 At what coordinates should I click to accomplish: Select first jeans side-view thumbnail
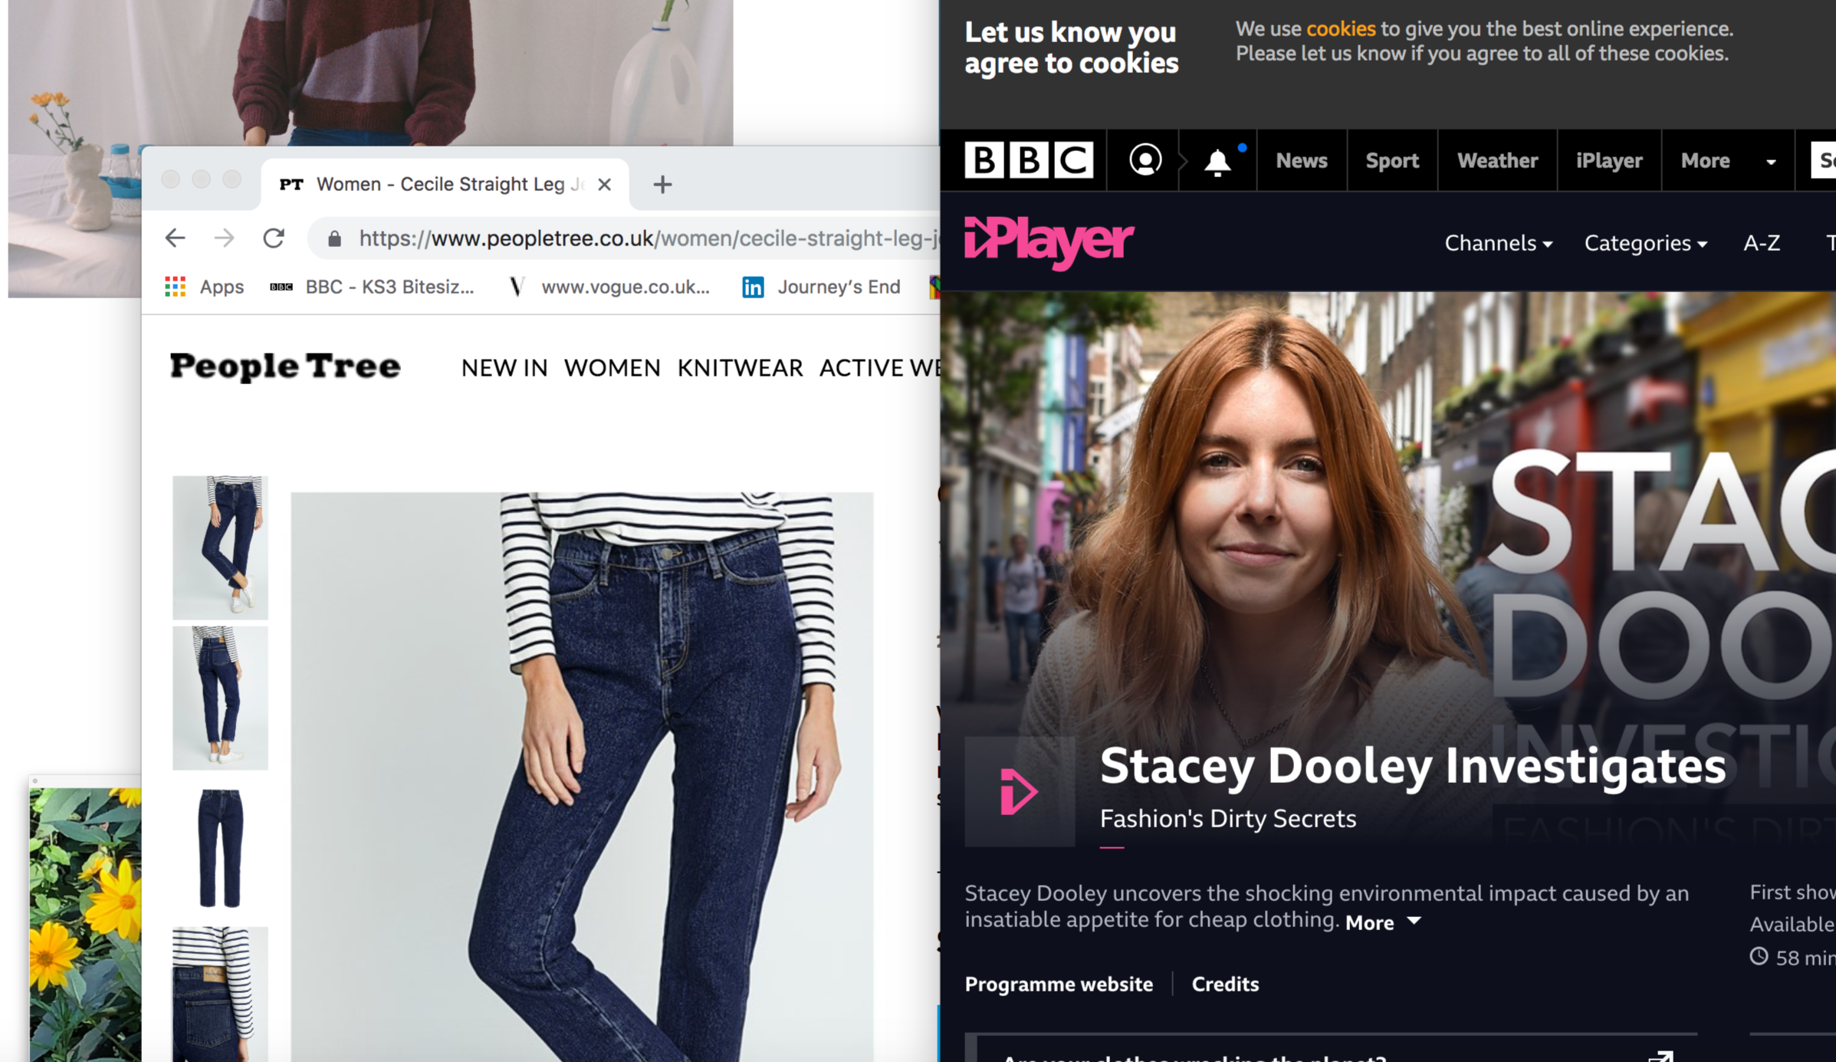coord(220,547)
